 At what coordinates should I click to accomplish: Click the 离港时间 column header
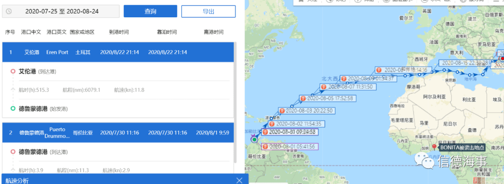tap(213, 32)
